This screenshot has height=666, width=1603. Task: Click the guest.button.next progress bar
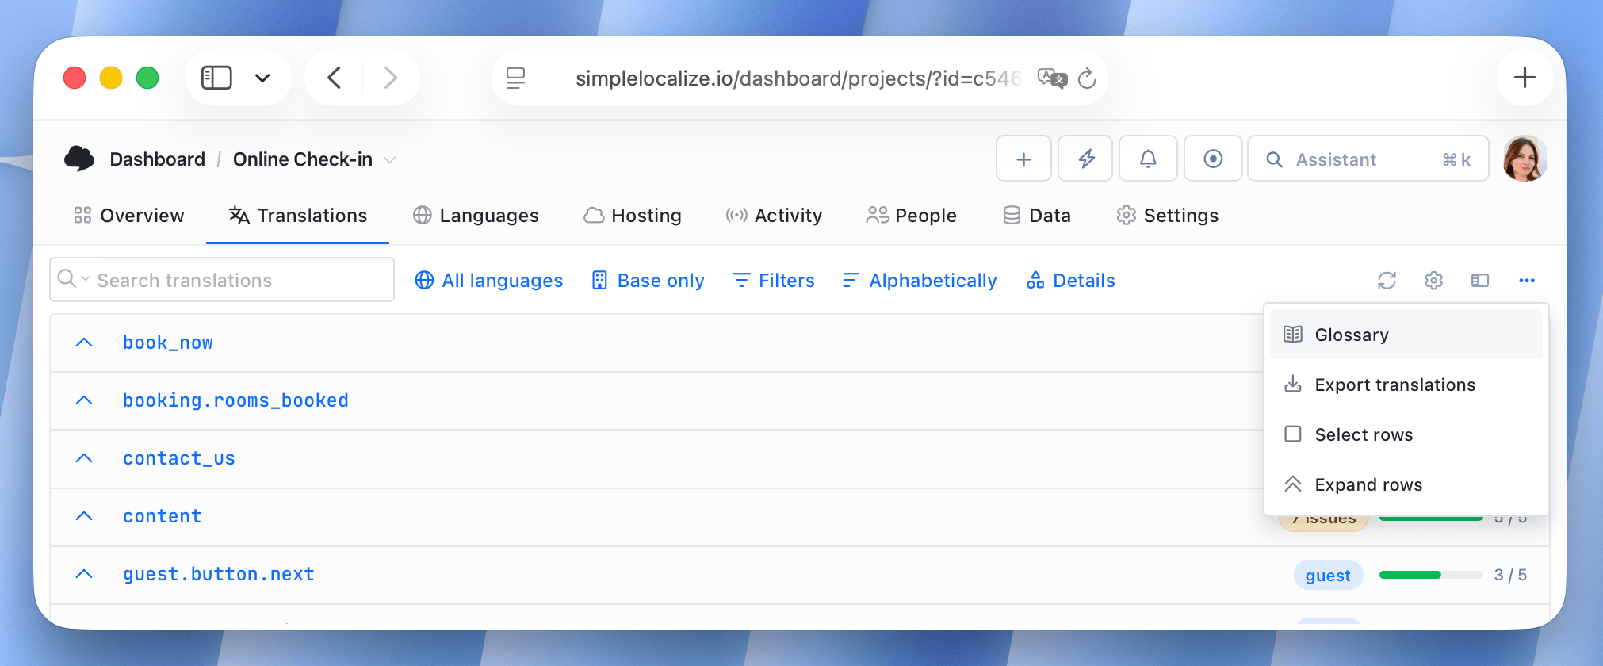1431,575
